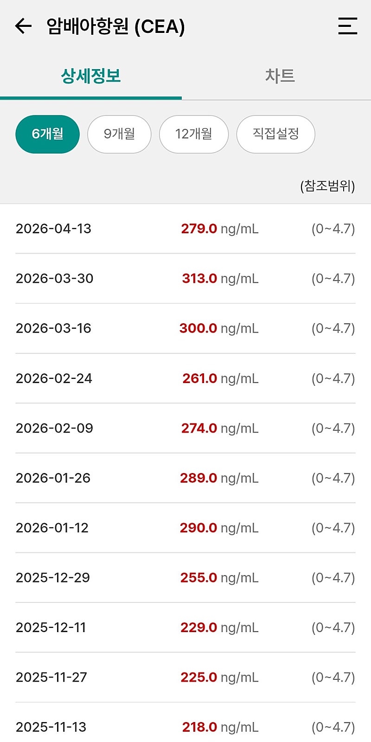Choose the 12개월 period filter
The image size is (371, 742).
tap(194, 134)
